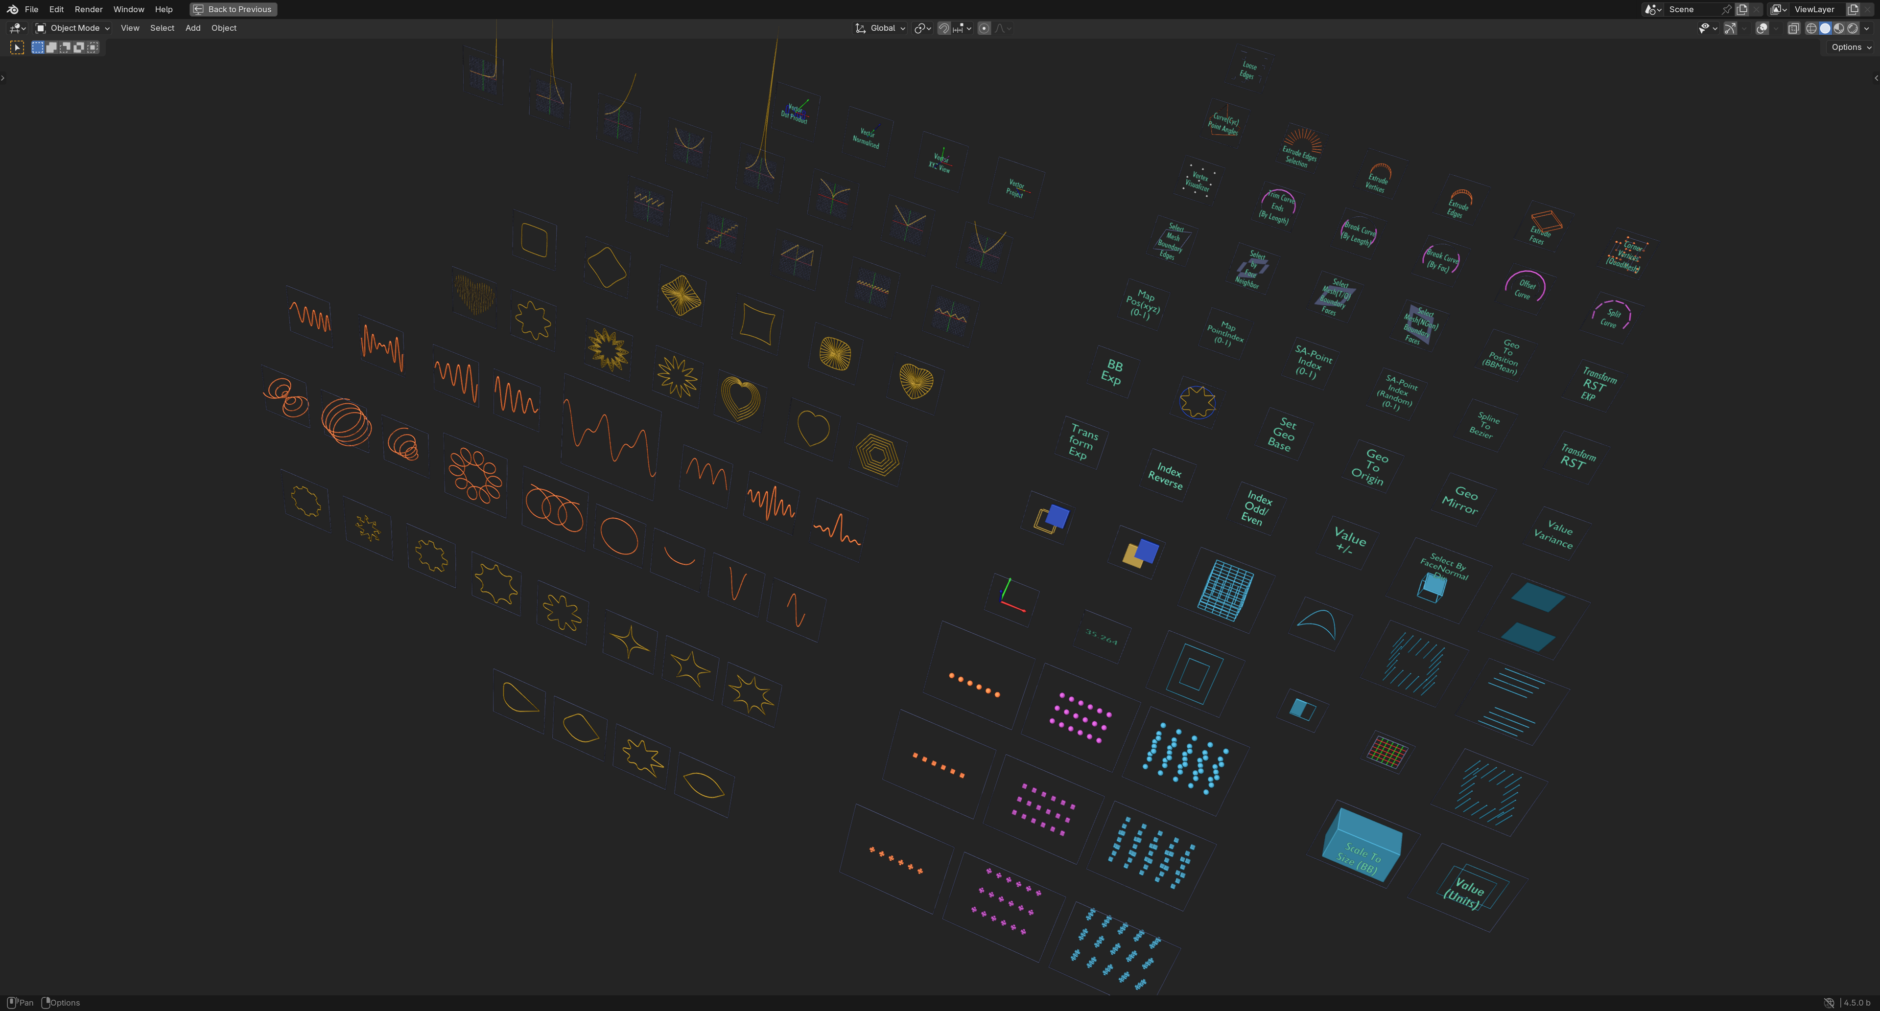Toggle viewport gizmos display
1880x1011 pixels.
1730,28
